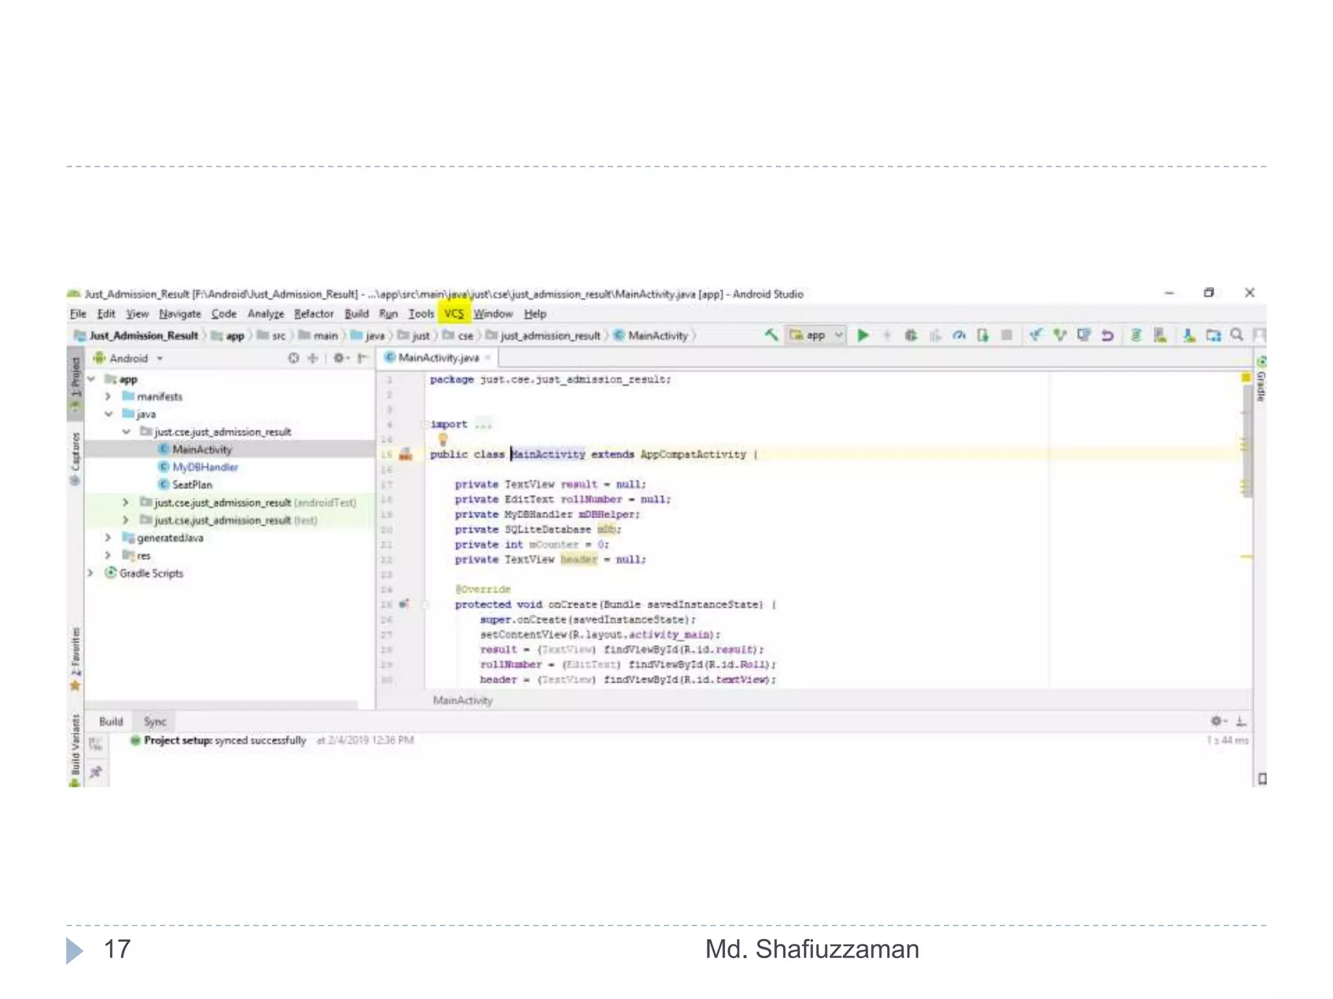Select MyDBHandler class in project tree
This screenshot has height=999, width=1333.
pyautogui.click(x=204, y=467)
